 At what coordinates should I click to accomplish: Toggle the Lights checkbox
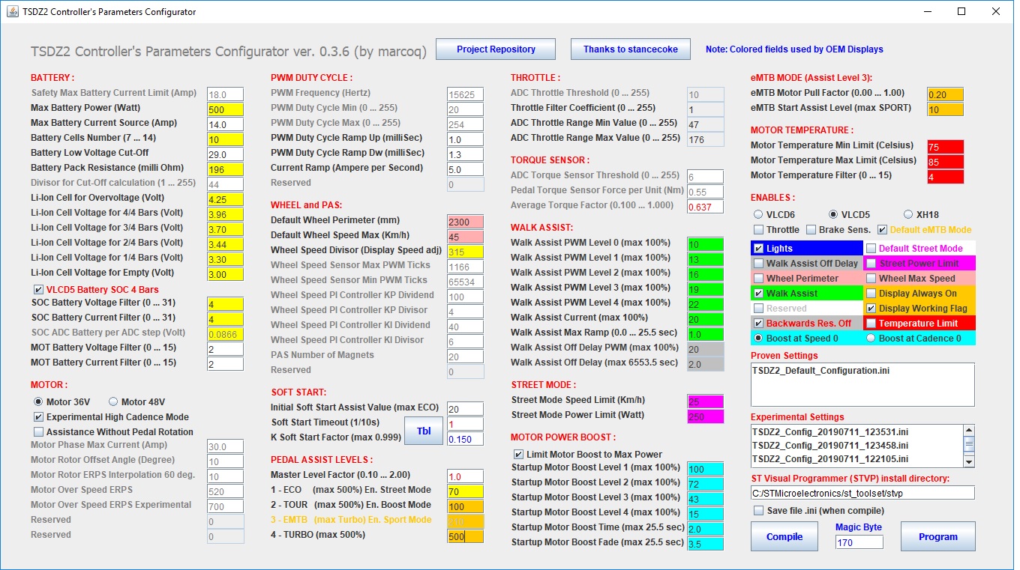coord(759,248)
